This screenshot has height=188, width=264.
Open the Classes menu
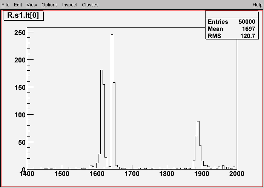click(x=90, y=5)
